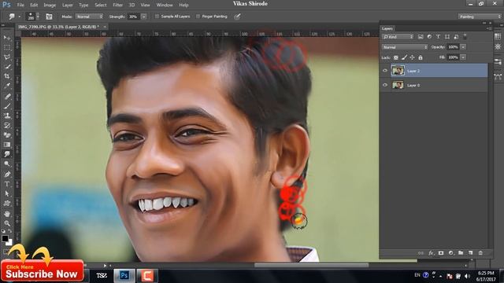Screen dimensions: 504x283
Task: Select the Clone Stamp tool
Action: pyautogui.click(x=7, y=116)
